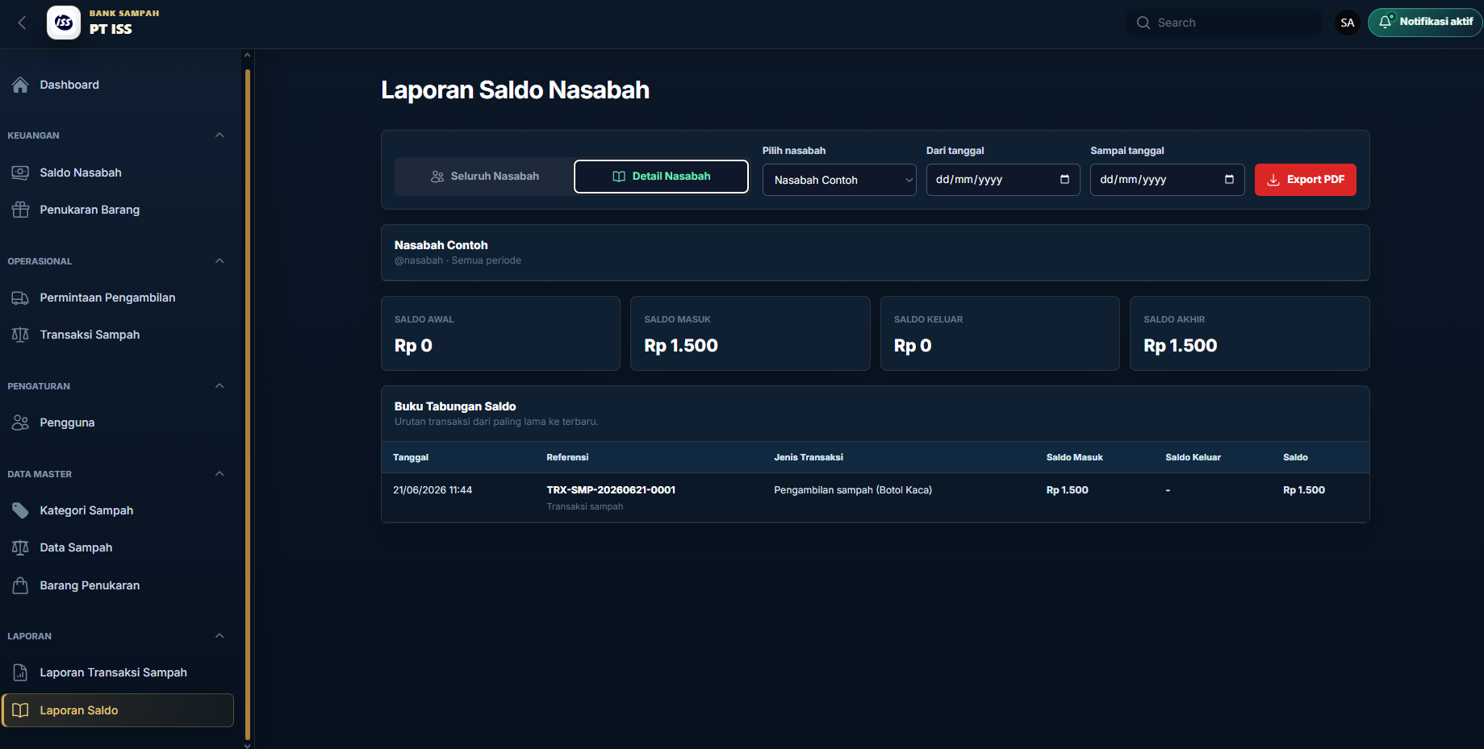The image size is (1484, 749).
Task: Open Barang Penukaran menu item
Action: tap(118, 585)
